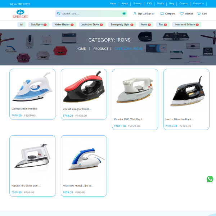
Task: Click the ₹999.00 price
Action: [17, 116]
